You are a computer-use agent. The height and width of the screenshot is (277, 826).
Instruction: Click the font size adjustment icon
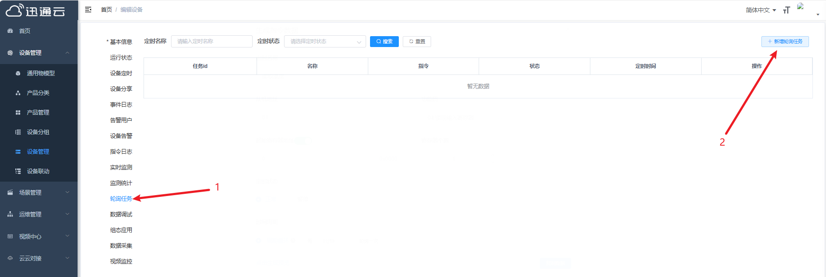(x=786, y=10)
